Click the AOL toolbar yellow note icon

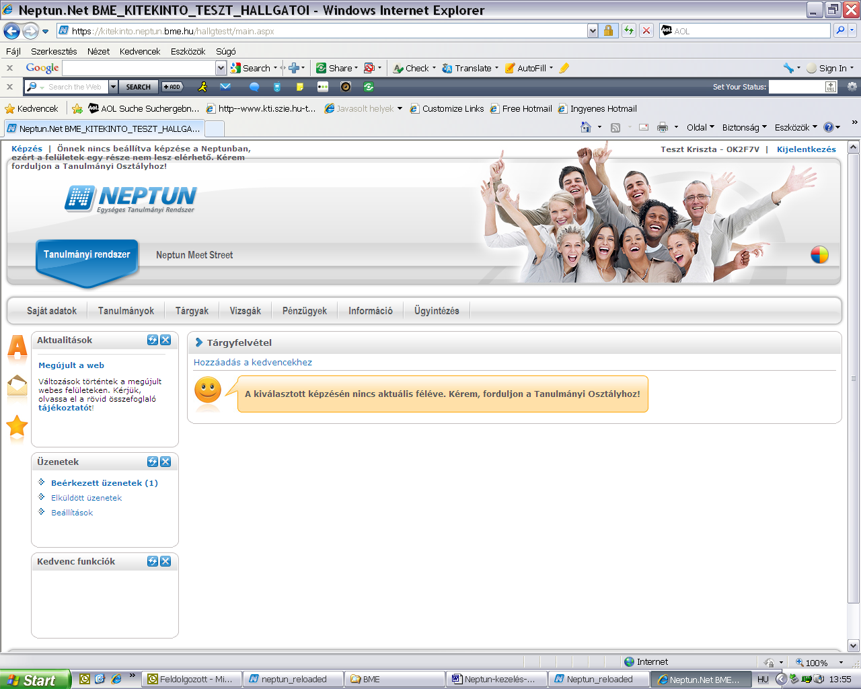point(300,87)
